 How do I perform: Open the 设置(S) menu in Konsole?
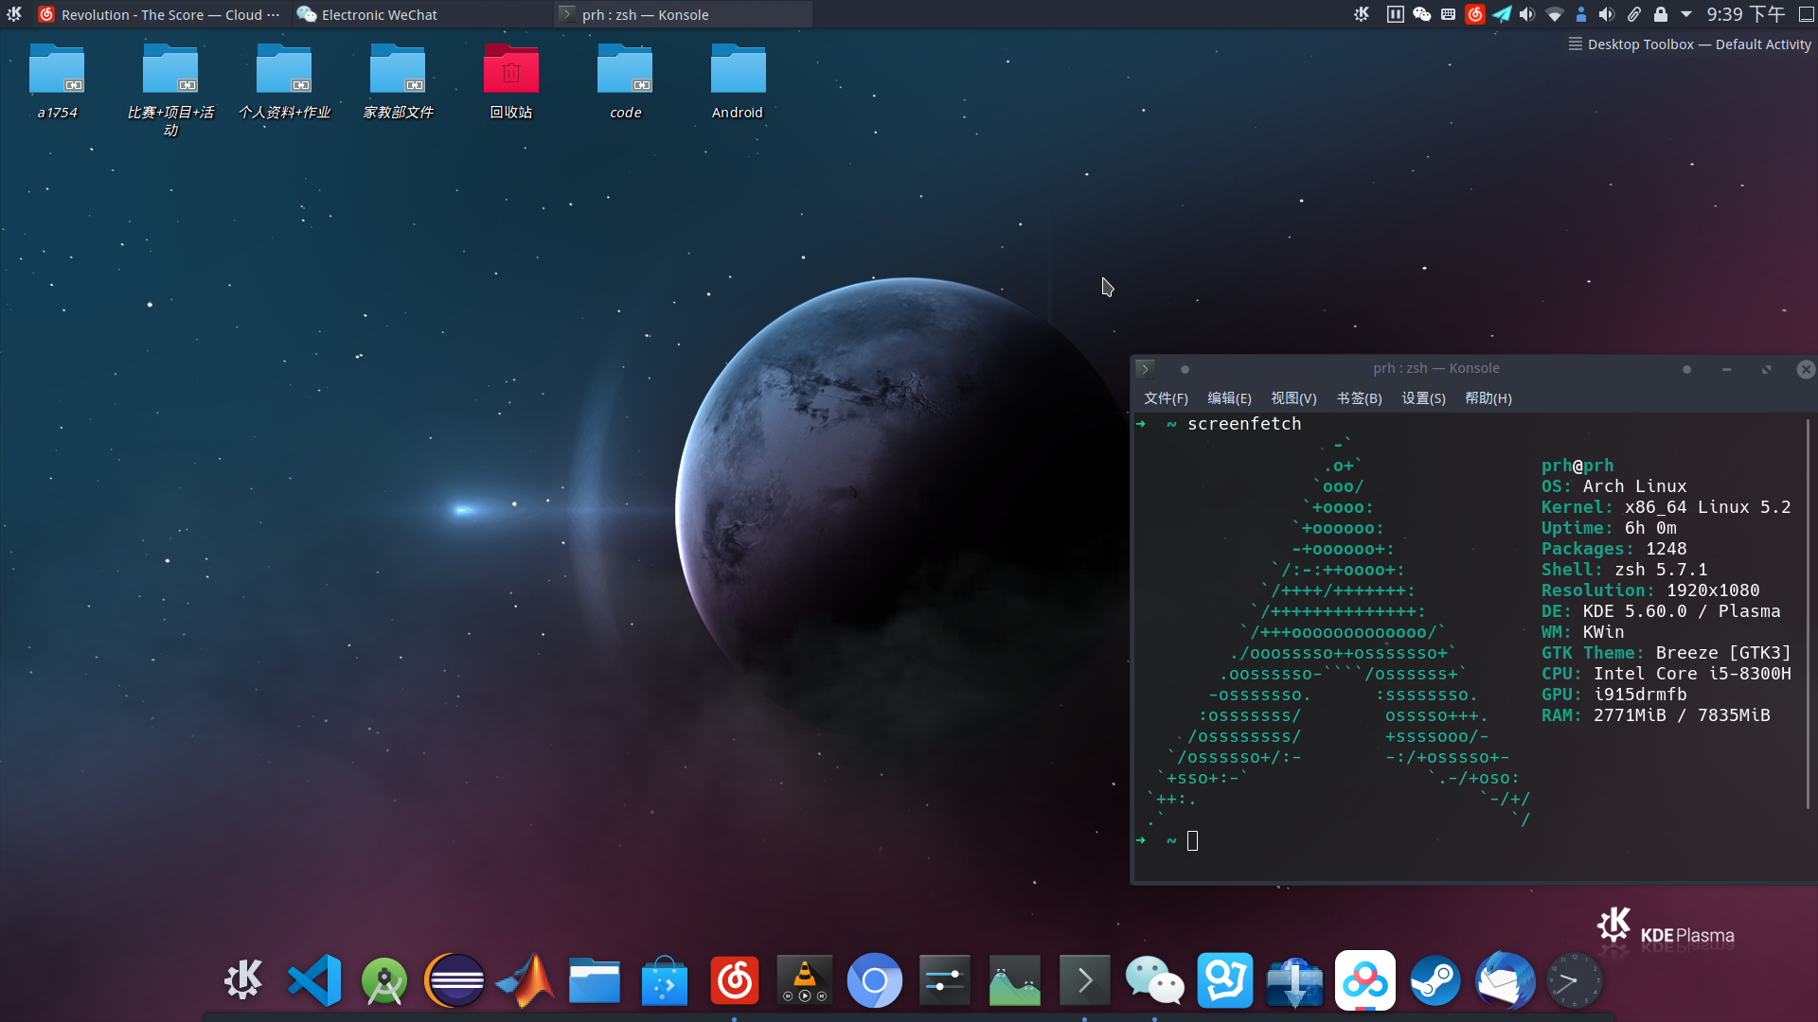1423,398
